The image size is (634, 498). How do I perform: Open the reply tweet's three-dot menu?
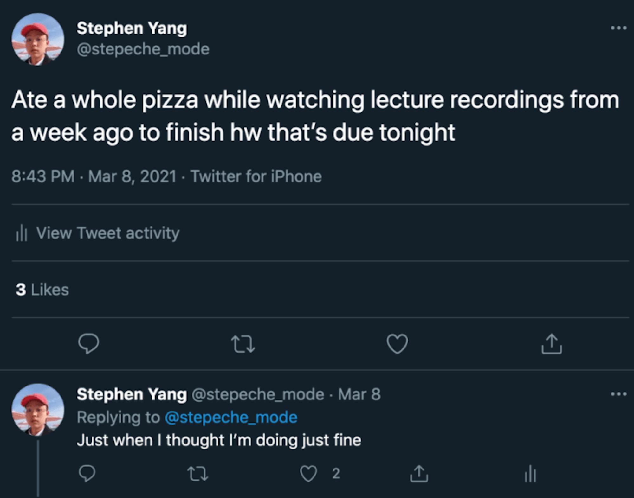pyautogui.click(x=618, y=394)
